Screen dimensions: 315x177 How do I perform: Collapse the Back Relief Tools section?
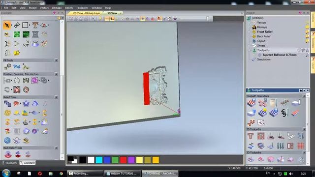[x=56, y=147]
